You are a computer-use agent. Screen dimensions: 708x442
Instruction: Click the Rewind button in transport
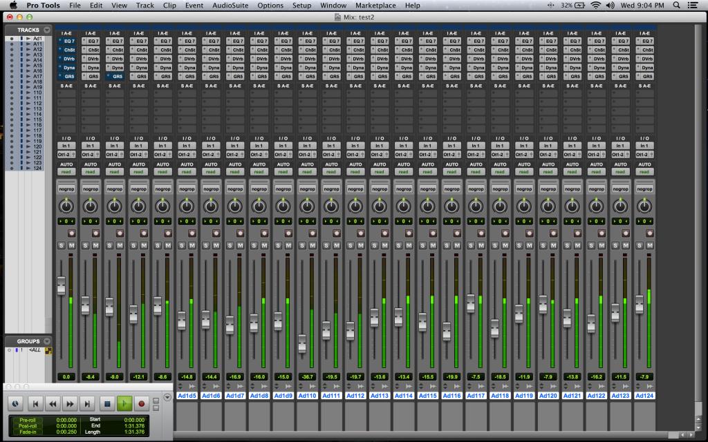(52, 403)
